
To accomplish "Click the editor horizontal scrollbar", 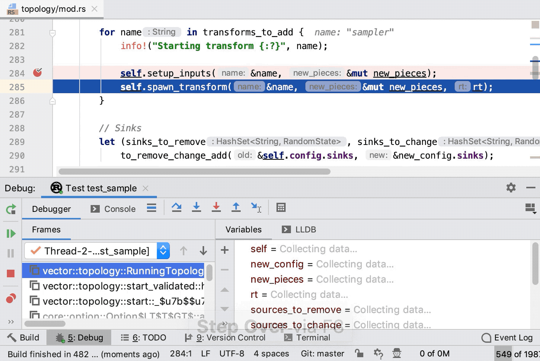I will [194, 172].
